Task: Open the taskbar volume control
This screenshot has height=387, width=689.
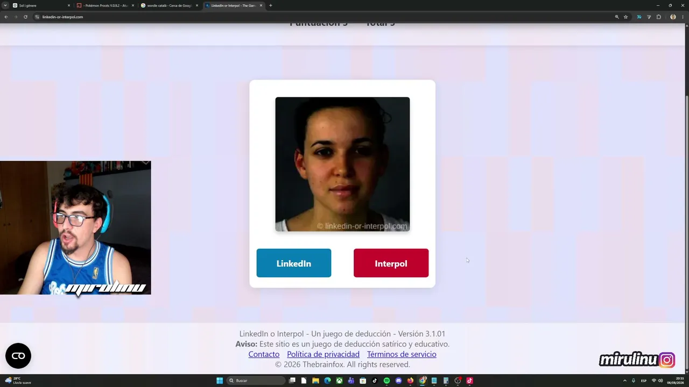Action: (660, 381)
